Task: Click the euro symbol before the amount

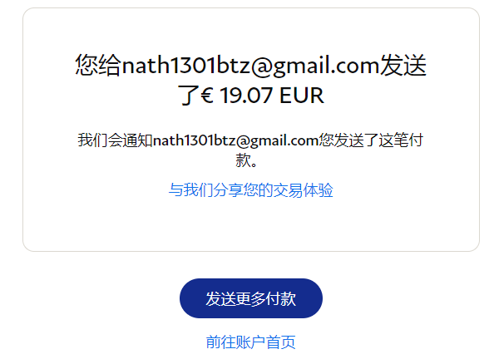Action: pos(207,95)
